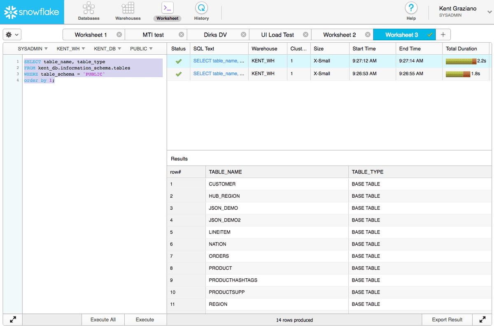Click inside the SQL editor on line 4
Viewport: 494px width, 326px height.
pyautogui.click(x=93, y=81)
